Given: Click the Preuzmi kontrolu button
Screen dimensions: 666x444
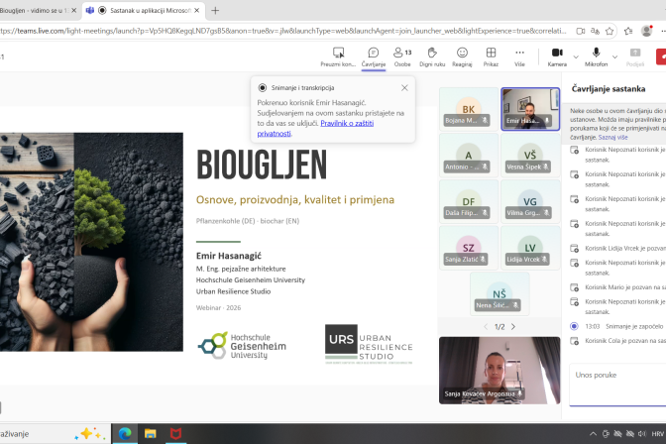Looking at the screenshot, I should click(x=338, y=56).
